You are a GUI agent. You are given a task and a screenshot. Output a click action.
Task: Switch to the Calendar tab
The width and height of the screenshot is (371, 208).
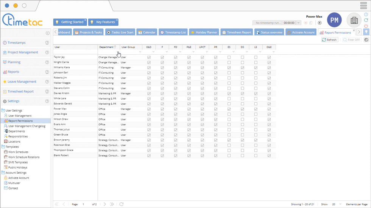(147, 32)
